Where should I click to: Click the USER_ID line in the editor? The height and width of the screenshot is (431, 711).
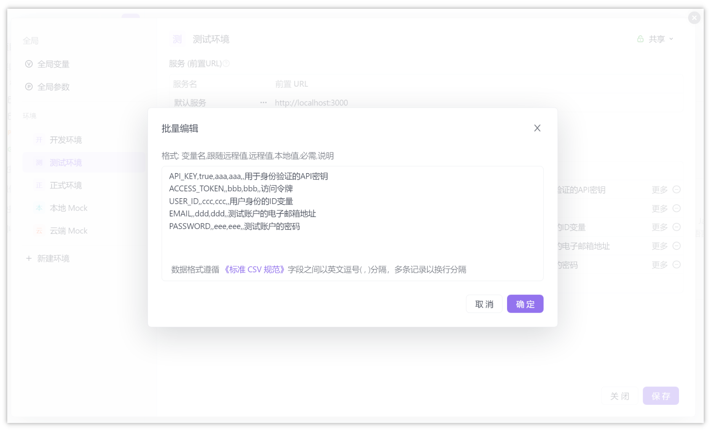click(231, 201)
